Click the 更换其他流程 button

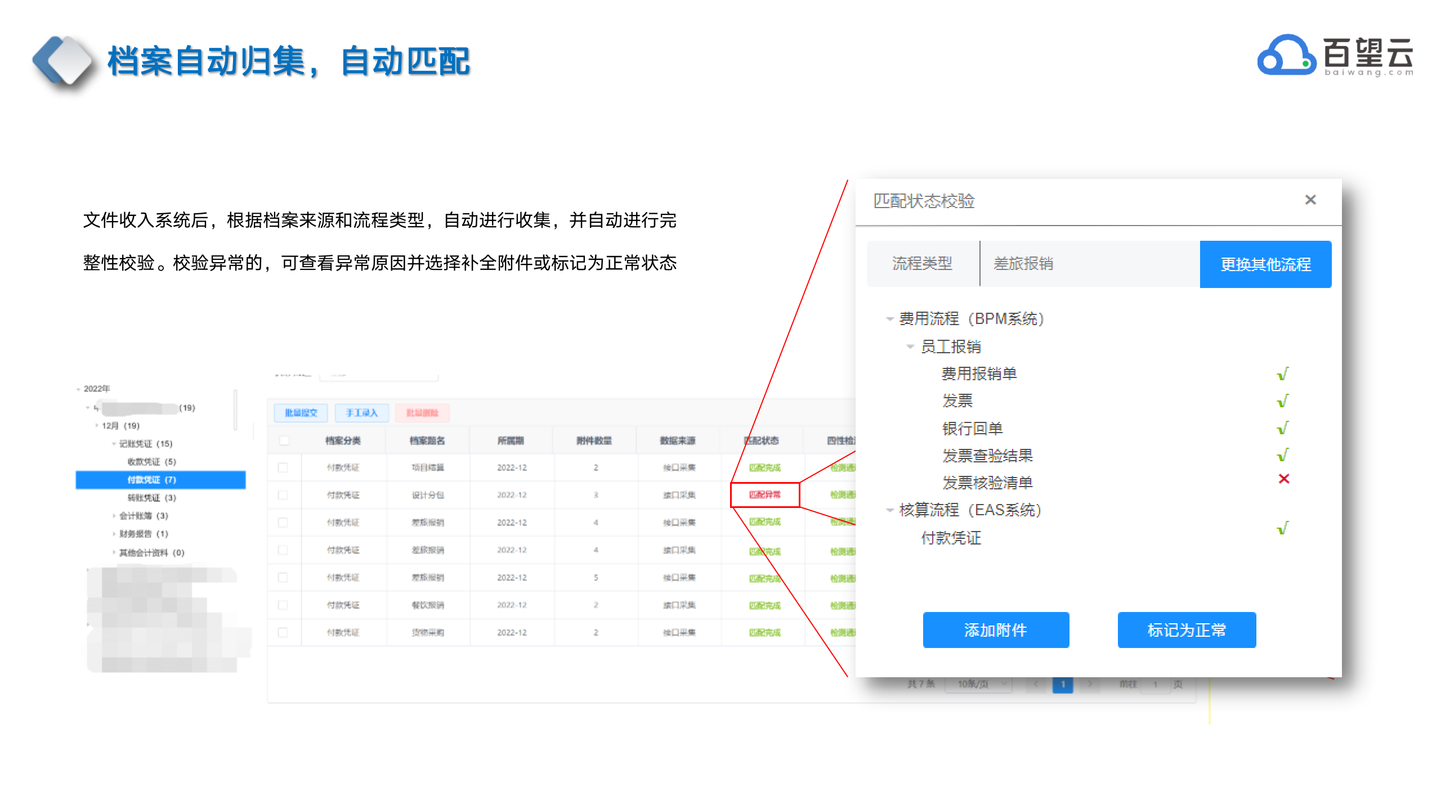1265,264
